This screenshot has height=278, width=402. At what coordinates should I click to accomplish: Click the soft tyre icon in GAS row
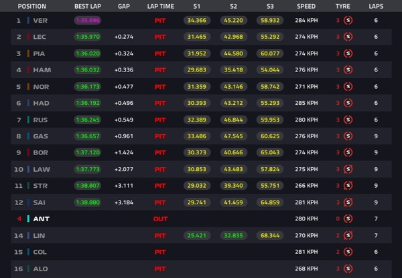(x=348, y=136)
